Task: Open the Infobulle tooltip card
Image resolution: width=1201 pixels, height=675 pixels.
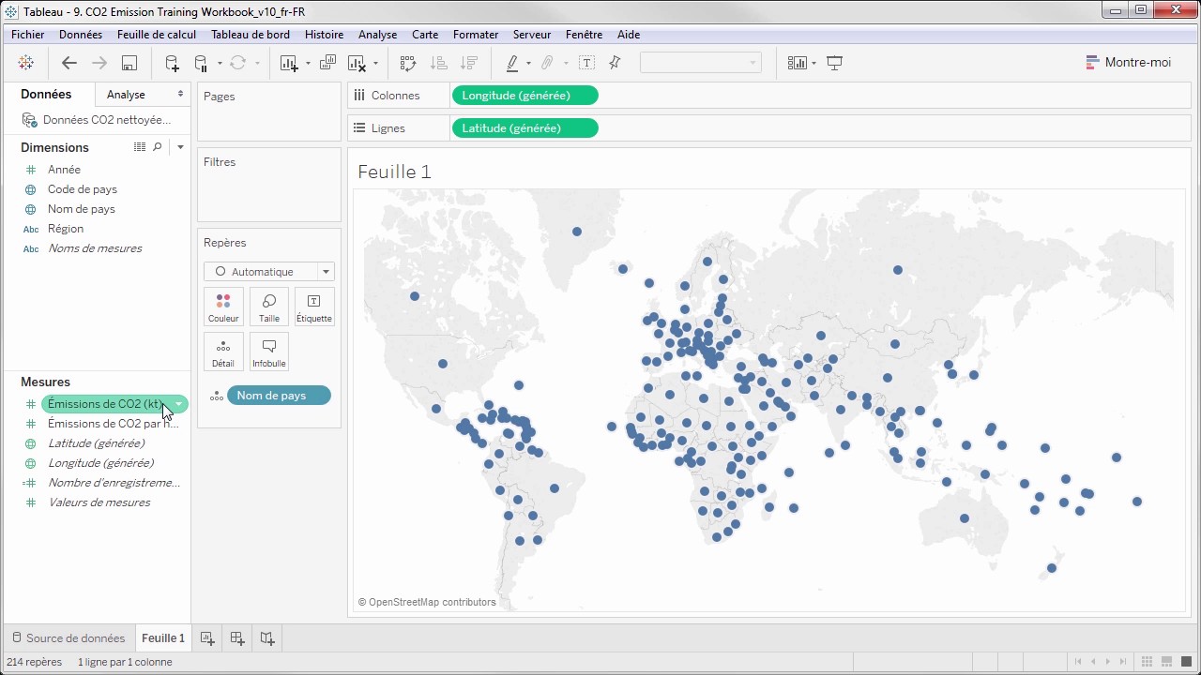Action: point(269,352)
